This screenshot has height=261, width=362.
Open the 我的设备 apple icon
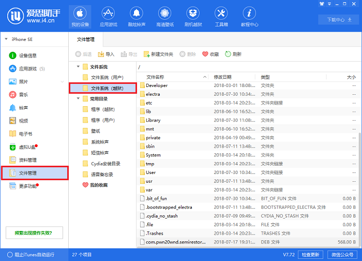click(80, 17)
